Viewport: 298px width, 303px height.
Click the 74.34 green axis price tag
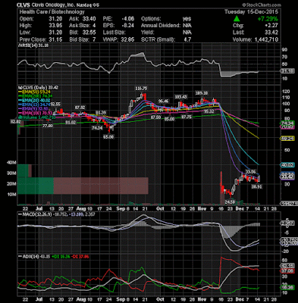point(287,123)
